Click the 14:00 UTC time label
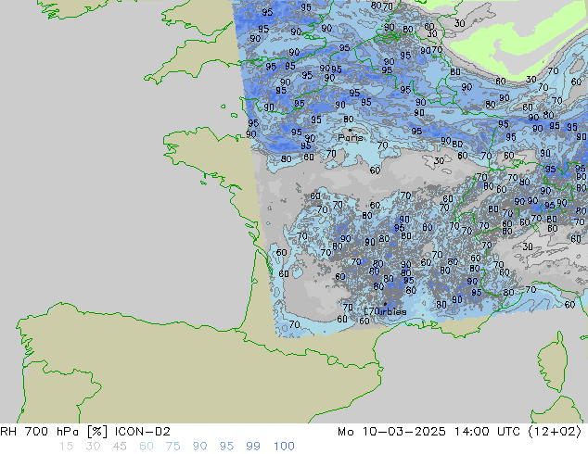 pyautogui.click(x=483, y=431)
